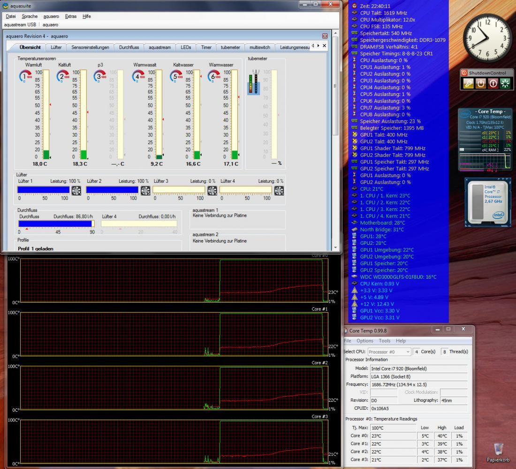Click 'Motherboard: 28°C' in the blue sidebar
Screen dimensions: 516x469
coord(382,223)
